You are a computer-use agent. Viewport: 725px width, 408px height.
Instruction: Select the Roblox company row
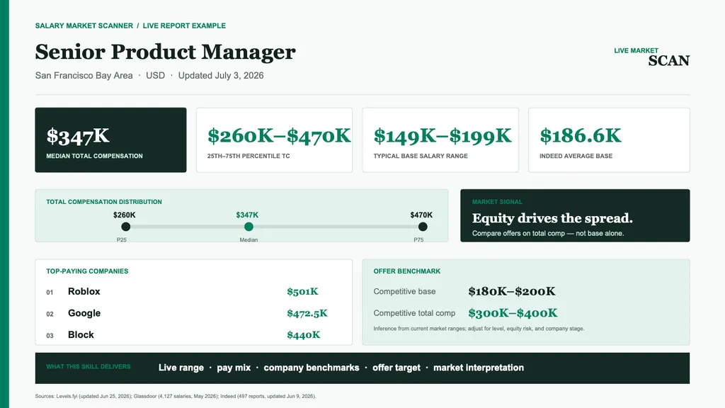[x=194, y=291]
